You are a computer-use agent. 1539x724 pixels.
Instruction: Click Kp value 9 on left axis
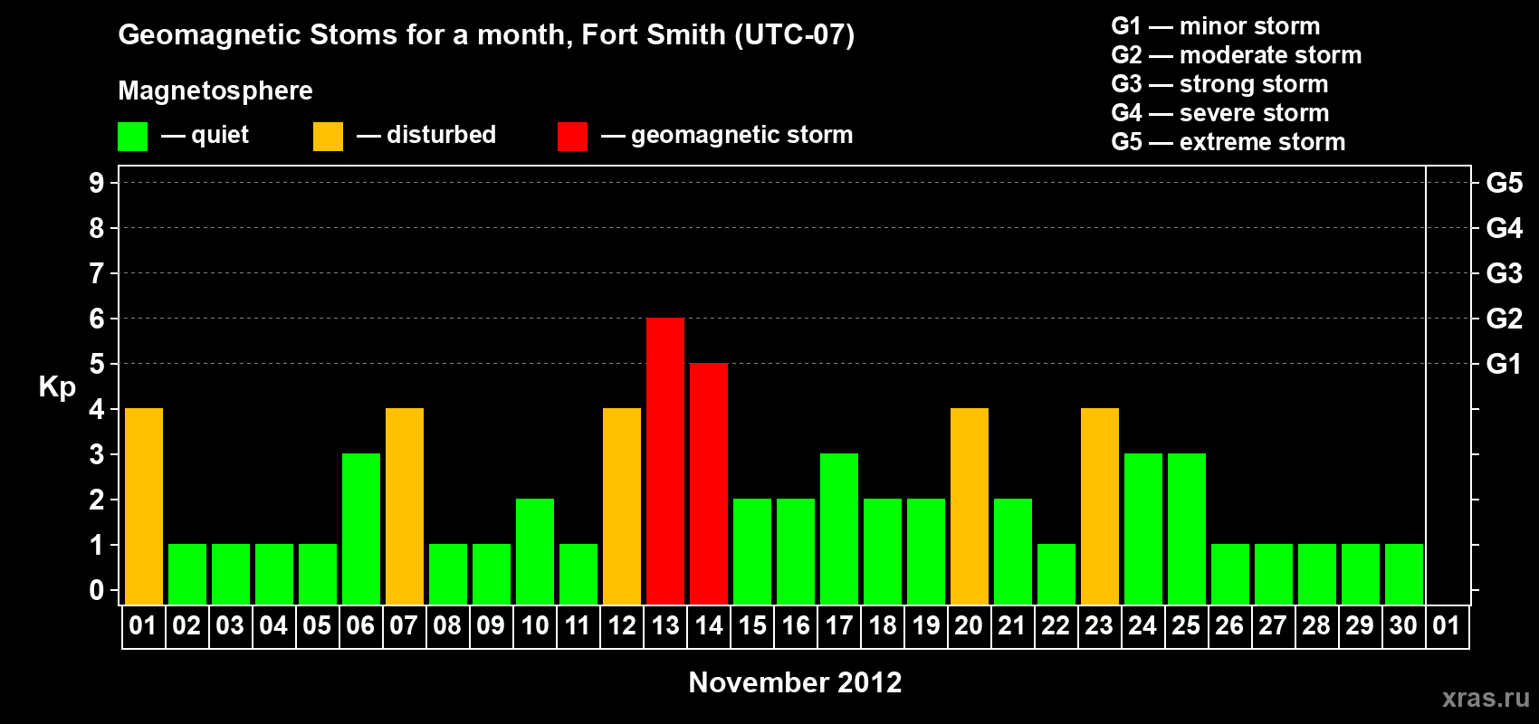point(97,183)
